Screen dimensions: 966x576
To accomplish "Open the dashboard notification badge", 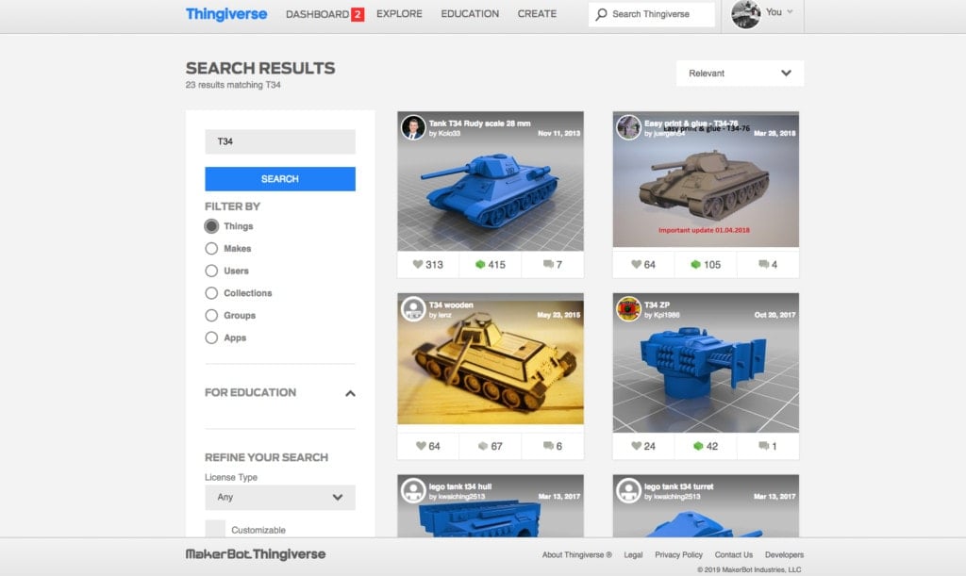I will [x=358, y=14].
